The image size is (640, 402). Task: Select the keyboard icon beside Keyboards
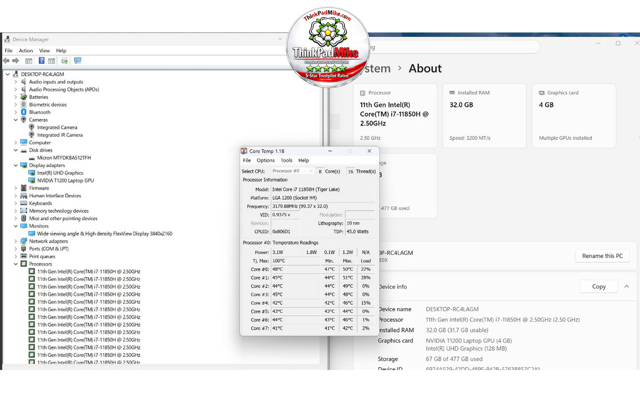tap(23, 203)
